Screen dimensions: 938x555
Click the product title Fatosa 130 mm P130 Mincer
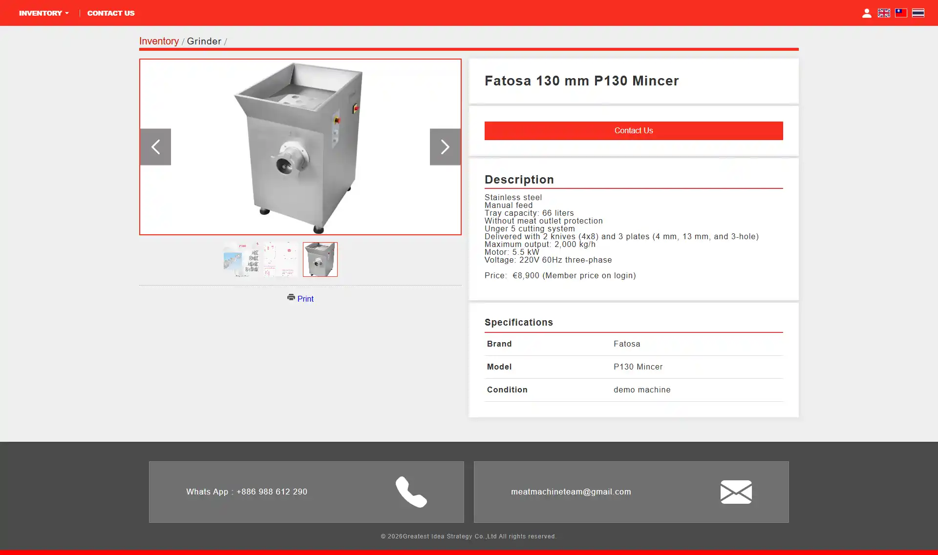click(582, 81)
